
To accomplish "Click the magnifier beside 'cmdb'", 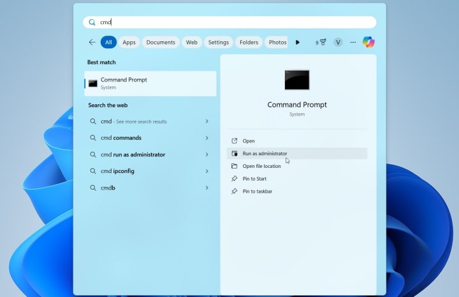I will pyautogui.click(x=93, y=188).
